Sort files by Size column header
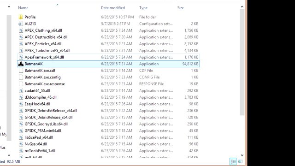The height and width of the screenshot is (166, 295). click(180, 8)
